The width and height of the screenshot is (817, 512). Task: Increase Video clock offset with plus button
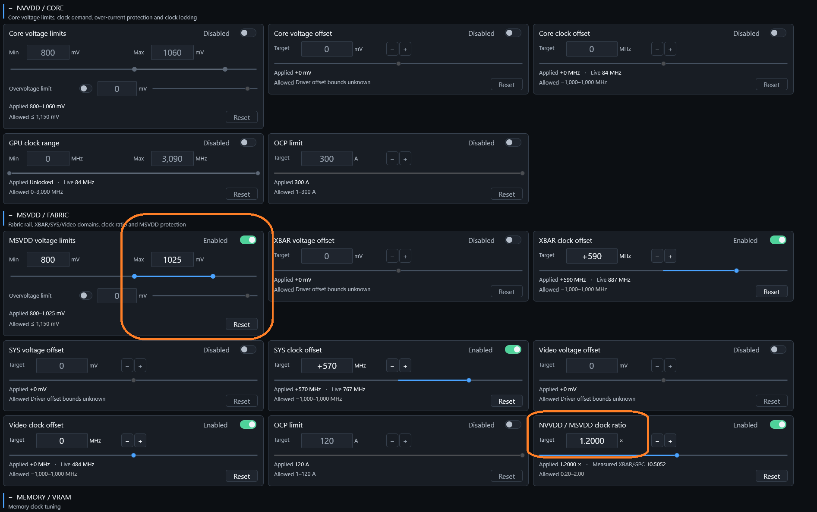point(140,441)
